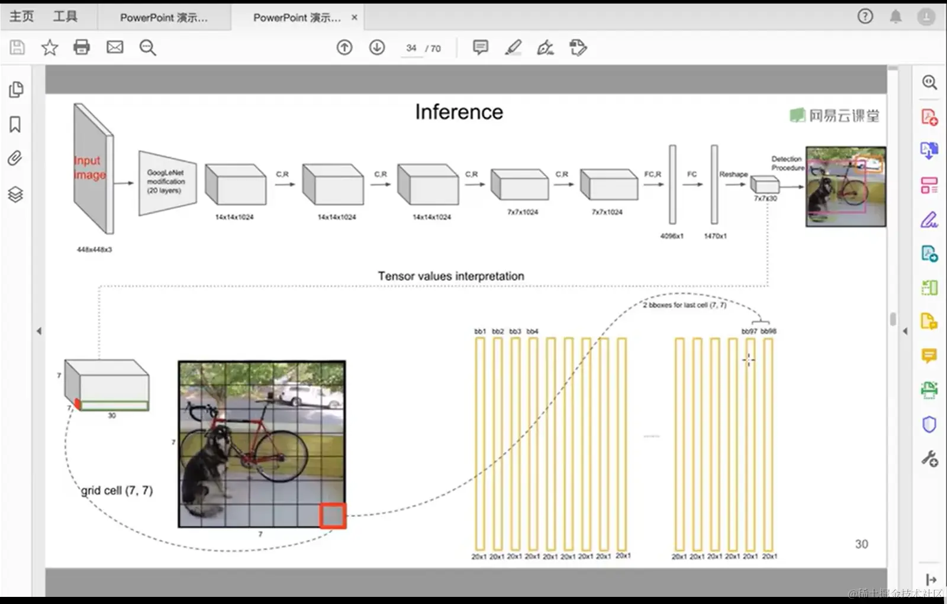
Task: Collapse the right tools pane arrow
Action: (x=905, y=331)
